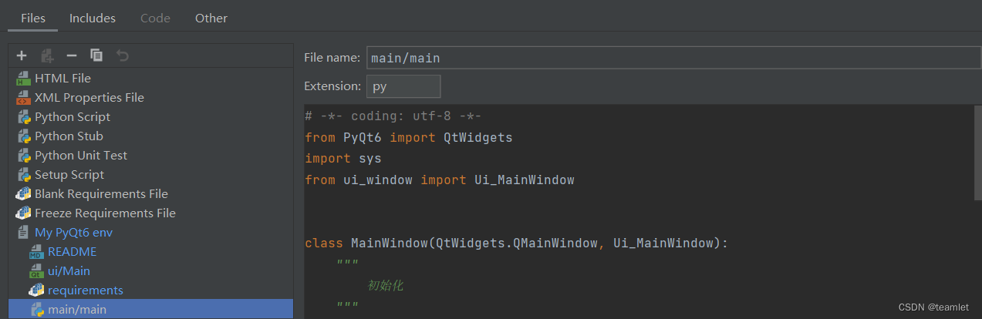
Task: Click the Create Child Template File icon
Action: pyautogui.click(x=47, y=55)
